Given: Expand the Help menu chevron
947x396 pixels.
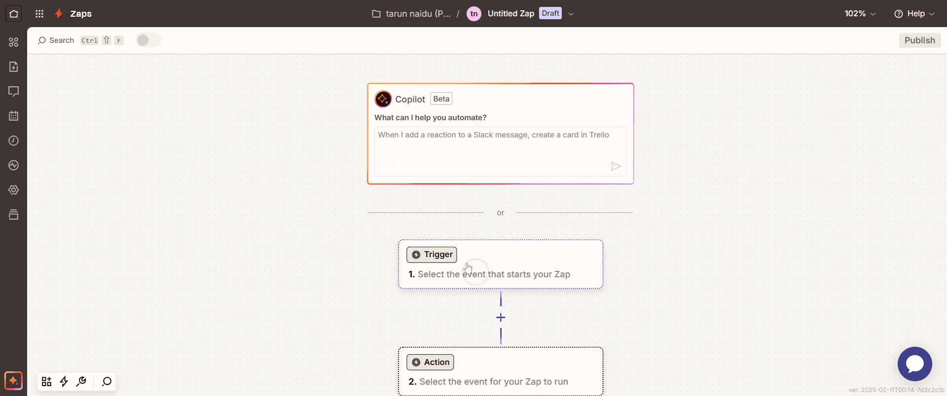Looking at the screenshot, I should pos(932,14).
